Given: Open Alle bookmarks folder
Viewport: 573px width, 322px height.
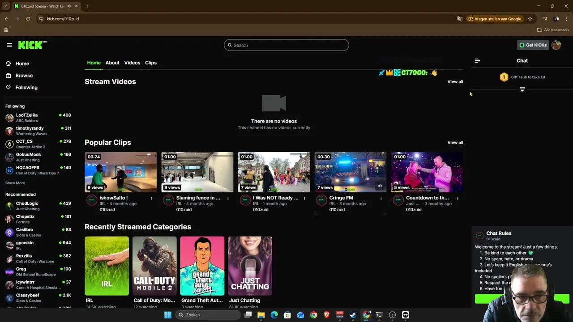Looking at the screenshot, I should point(553,30).
